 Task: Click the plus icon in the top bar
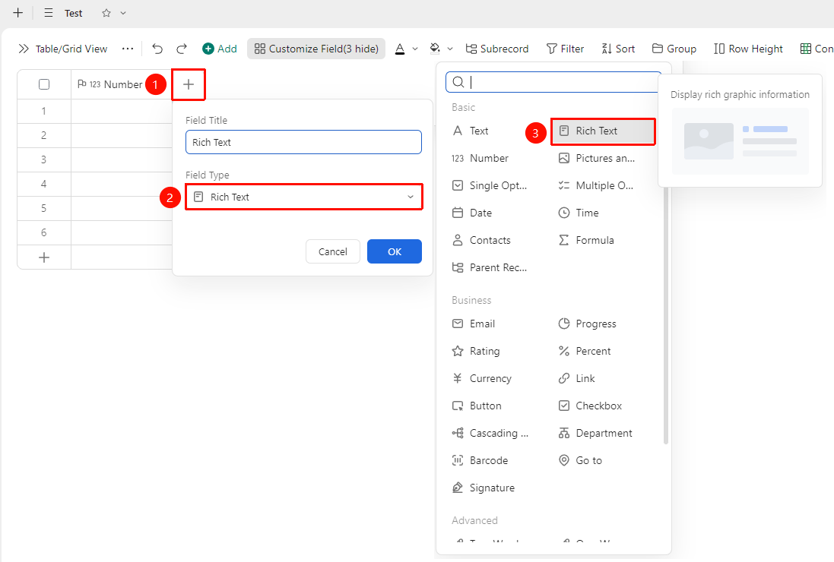[18, 13]
